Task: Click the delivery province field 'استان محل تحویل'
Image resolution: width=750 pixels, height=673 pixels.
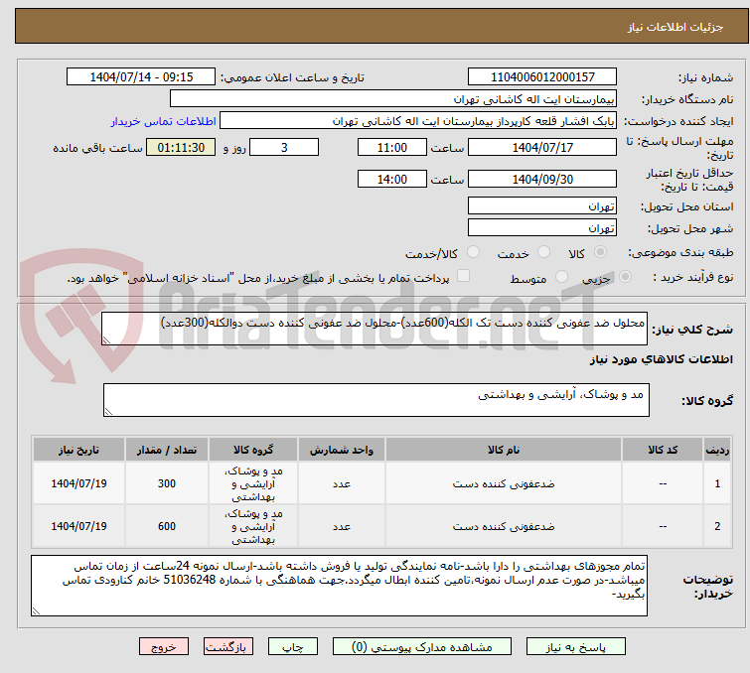Action: 541,206
